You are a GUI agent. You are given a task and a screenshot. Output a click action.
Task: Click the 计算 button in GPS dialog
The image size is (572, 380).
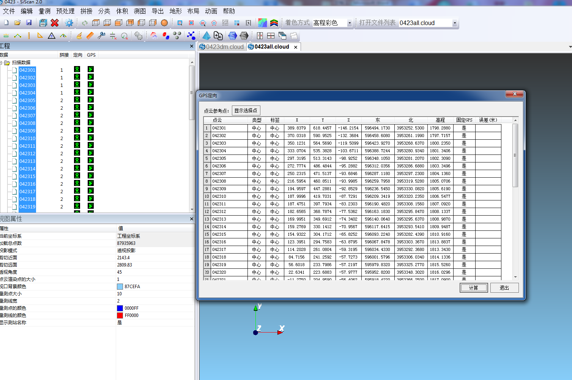coord(473,288)
